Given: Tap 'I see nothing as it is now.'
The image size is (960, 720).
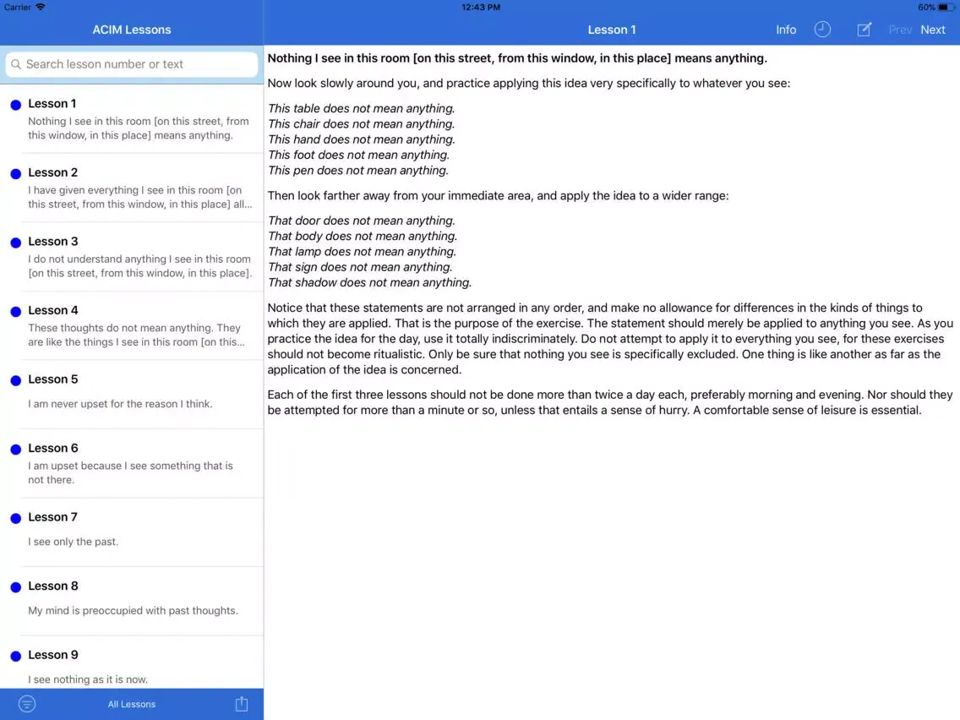Looking at the screenshot, I should (88, 679).
